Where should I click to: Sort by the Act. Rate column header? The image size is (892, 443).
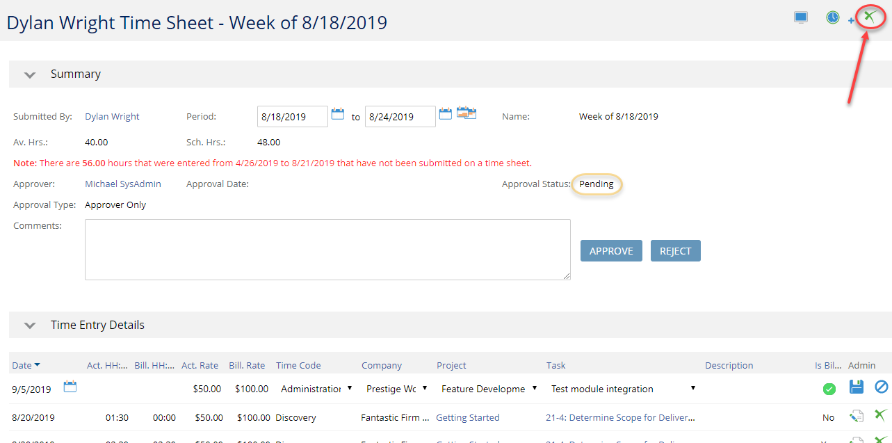200,365
